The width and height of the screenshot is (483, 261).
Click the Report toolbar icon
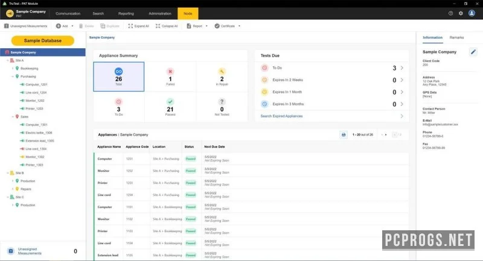coord(189,26)
